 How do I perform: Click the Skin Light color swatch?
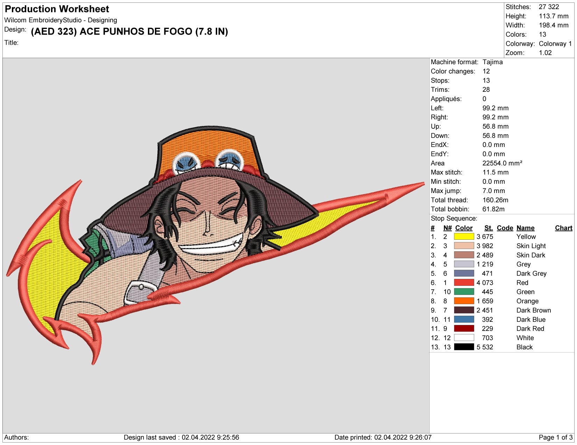(x=464, y=246)
